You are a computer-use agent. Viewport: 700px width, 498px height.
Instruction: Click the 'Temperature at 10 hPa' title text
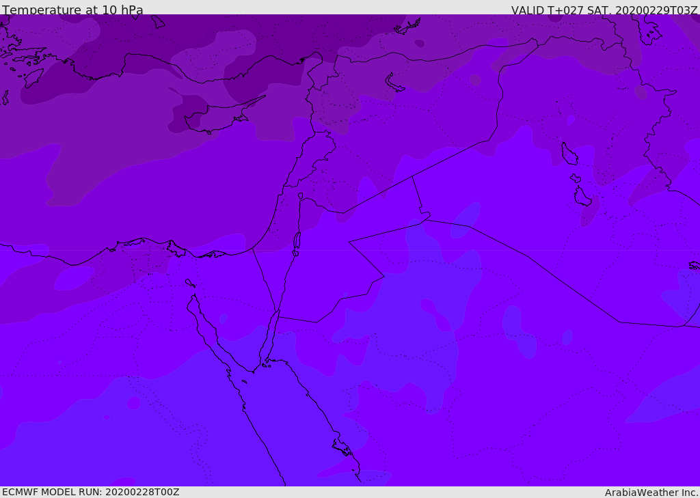72,10
